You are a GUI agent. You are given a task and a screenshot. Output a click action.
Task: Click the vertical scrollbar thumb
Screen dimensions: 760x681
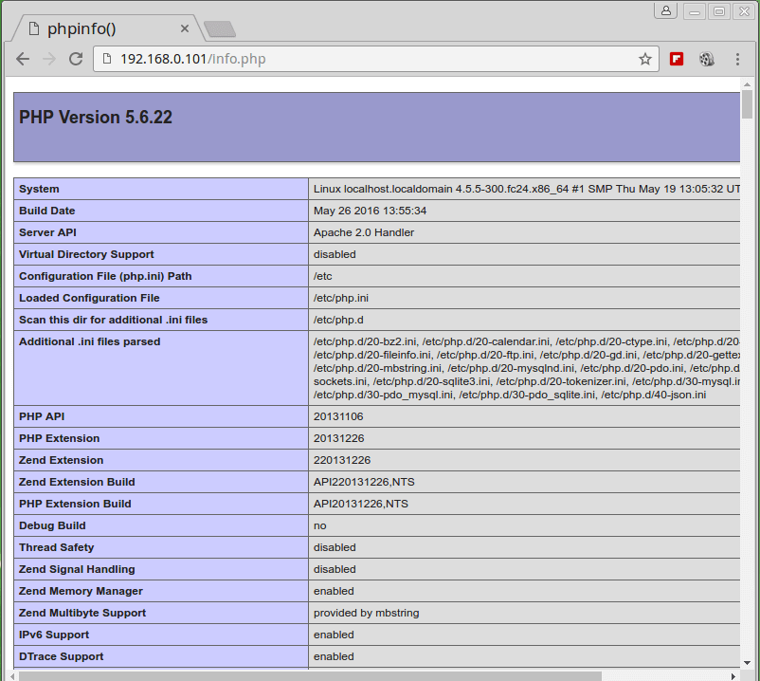(x=747, y=104)
